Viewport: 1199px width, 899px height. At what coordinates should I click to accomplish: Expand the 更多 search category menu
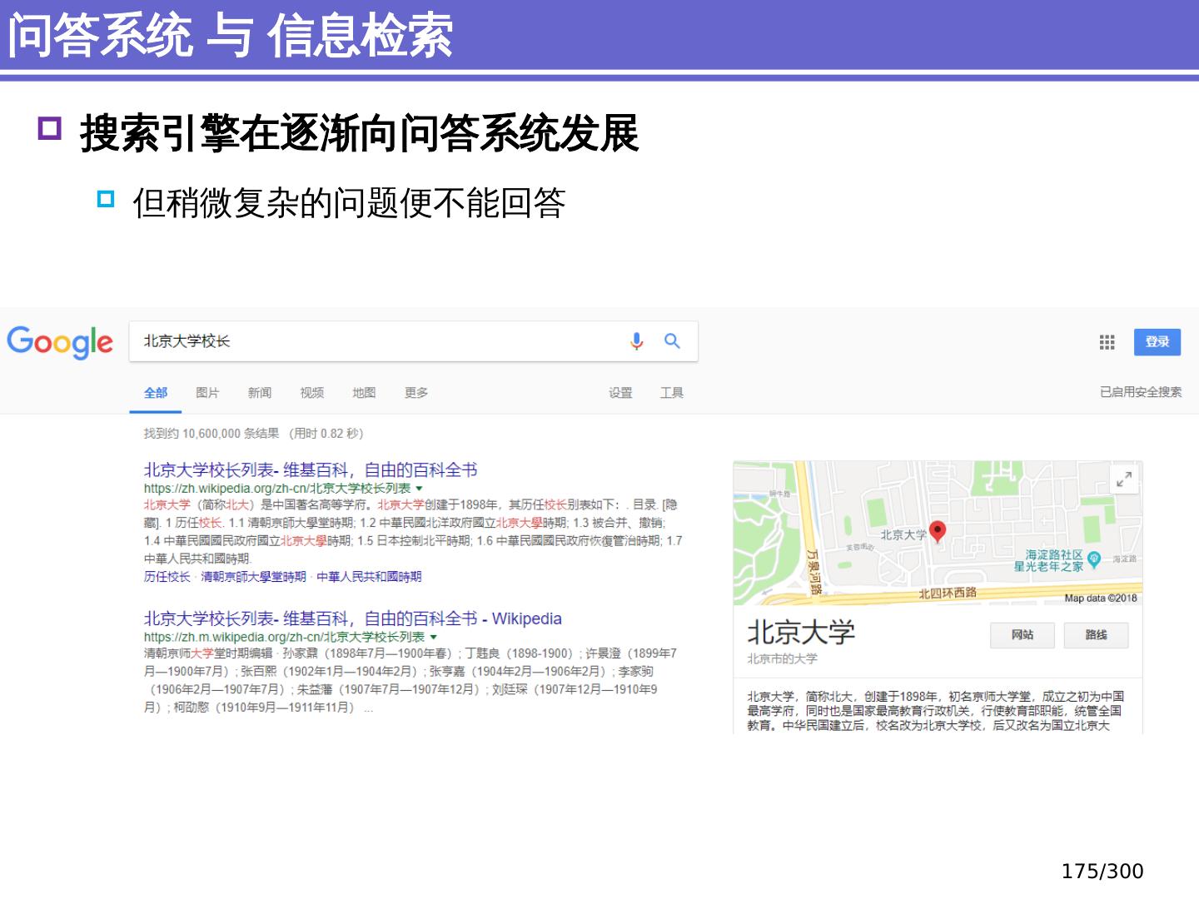tap(416, 393)
